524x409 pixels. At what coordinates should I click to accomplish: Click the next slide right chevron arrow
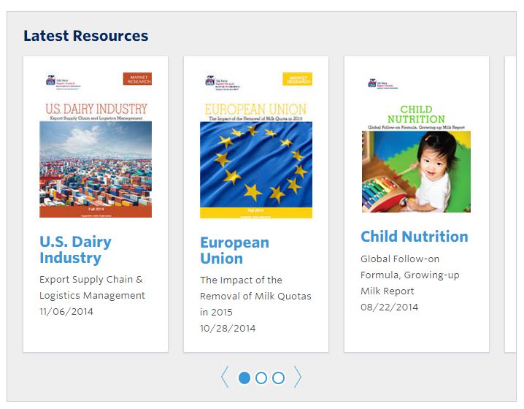pyautogui.click(x=298, y=377)
